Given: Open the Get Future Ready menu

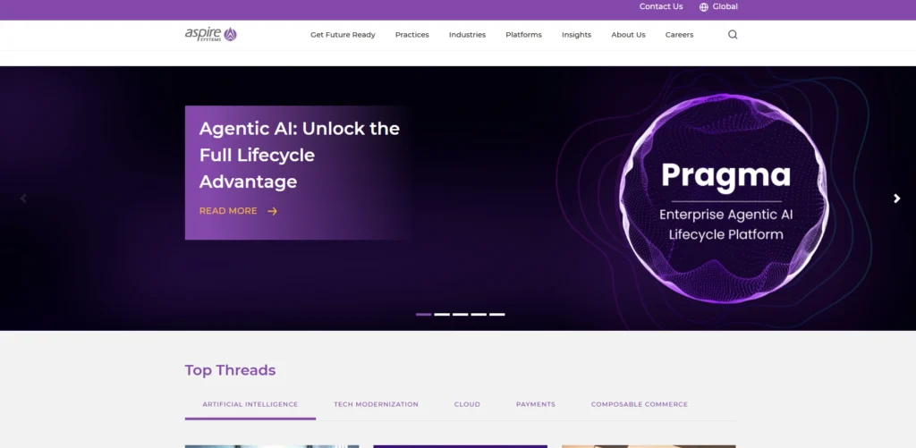Looking at the screenshot, I should click(343, 35).
